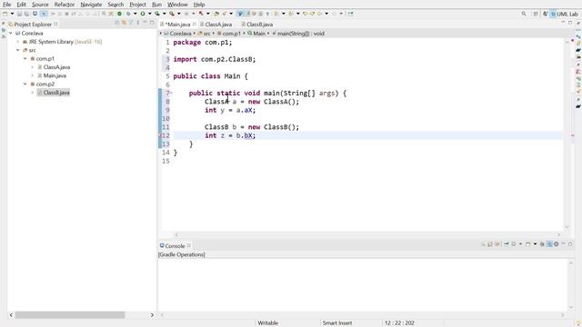Viewport: 582px width, 327px height.
Task: Open the Search menu
Action: point(115,5)
